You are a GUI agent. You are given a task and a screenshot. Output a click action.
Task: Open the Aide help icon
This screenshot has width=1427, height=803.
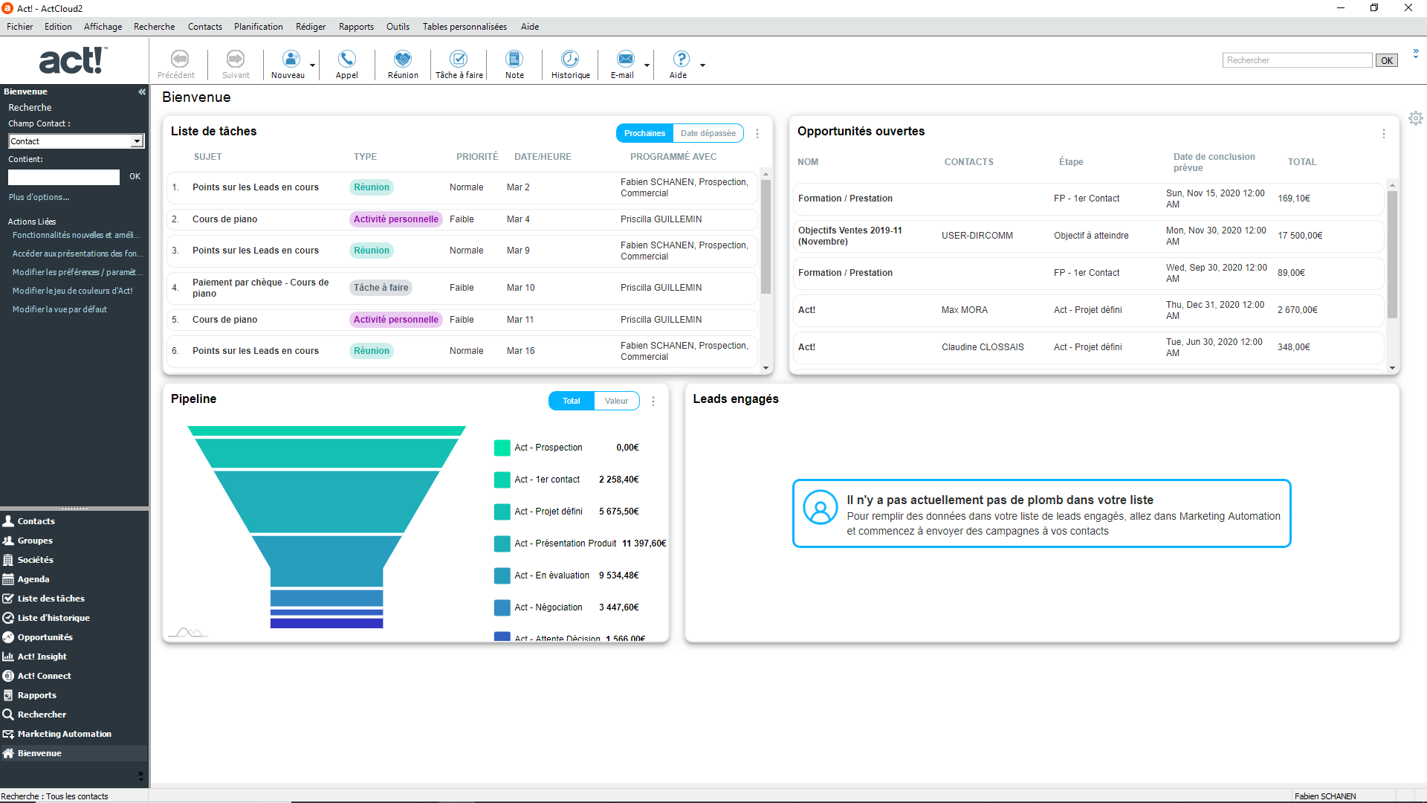681,59
